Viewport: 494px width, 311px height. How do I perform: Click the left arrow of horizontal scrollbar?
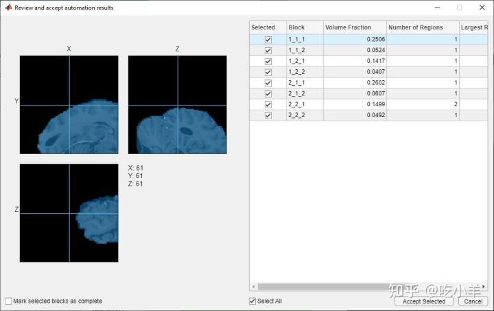[253, 286]
